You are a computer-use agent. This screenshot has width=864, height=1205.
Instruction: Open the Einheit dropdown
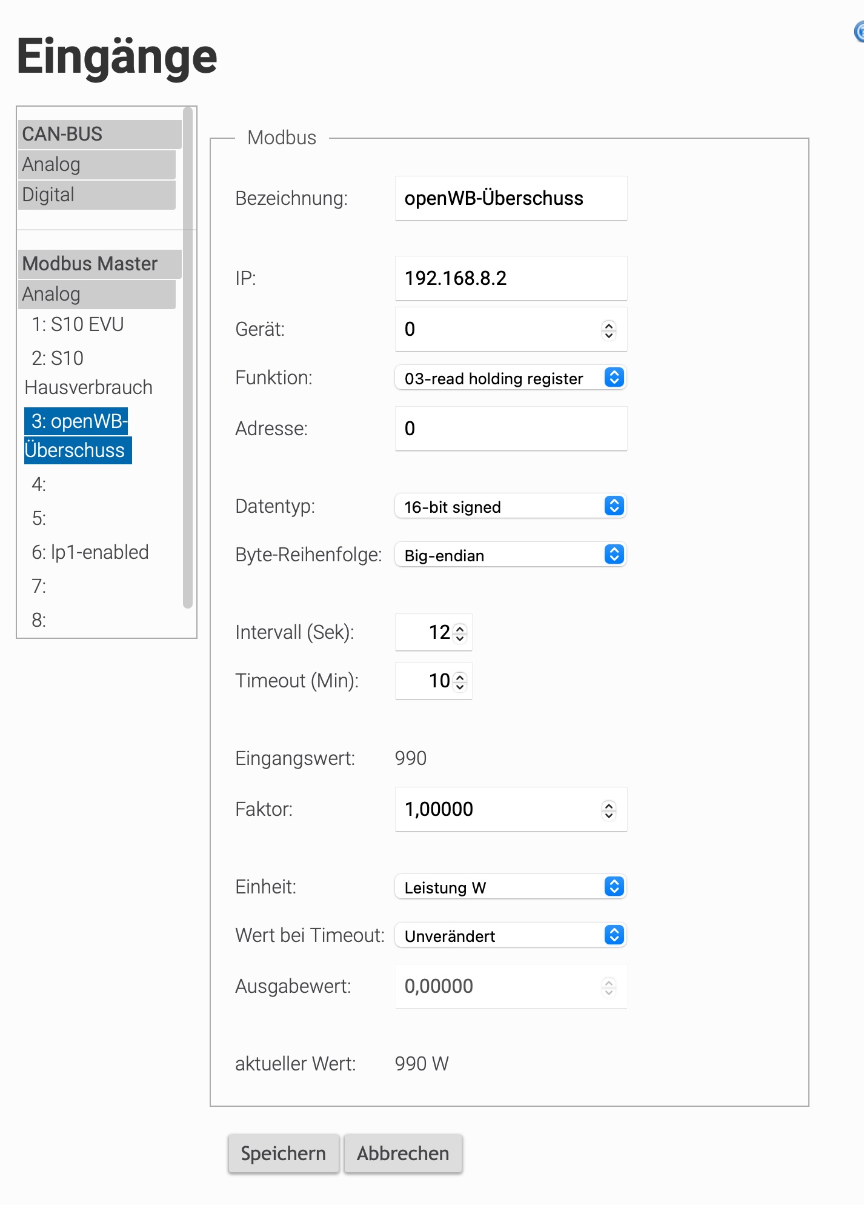coord(510,887)
